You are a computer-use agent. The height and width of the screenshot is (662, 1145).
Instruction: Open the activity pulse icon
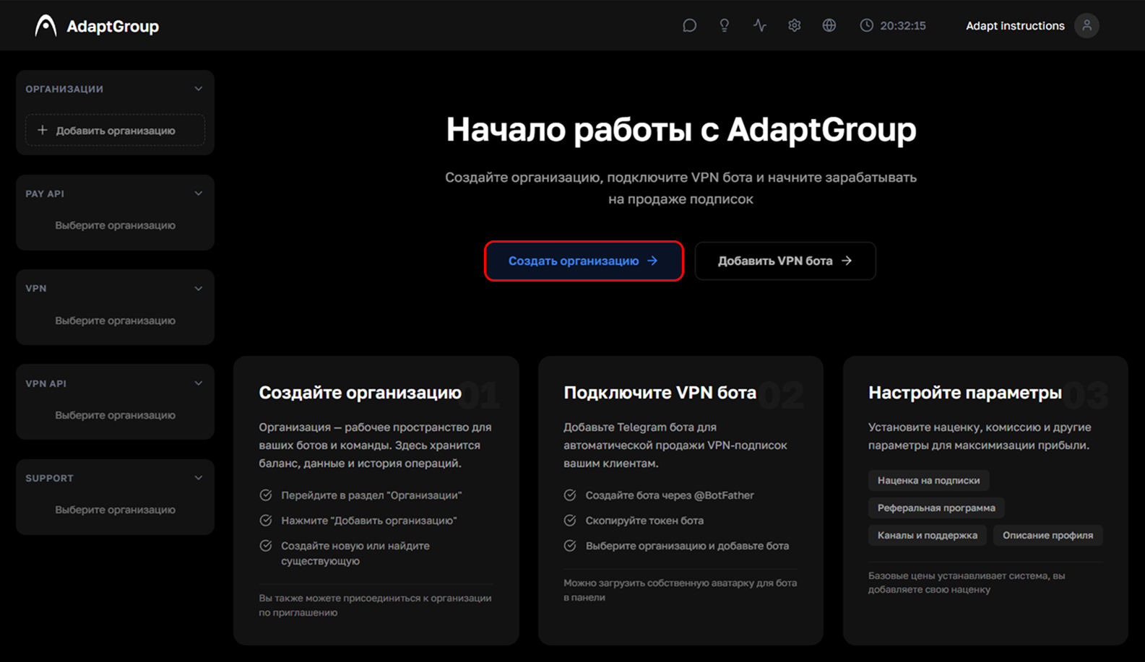click(x=759, y=26)
